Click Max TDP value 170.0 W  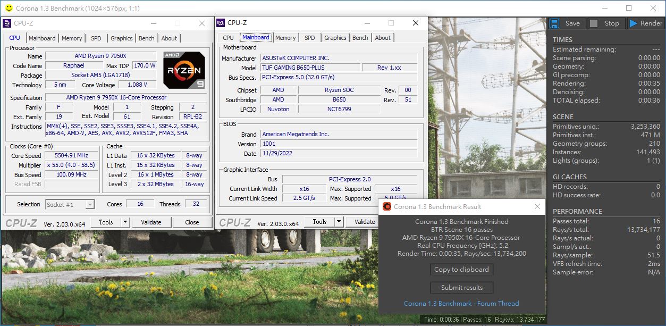click(145, 65)
